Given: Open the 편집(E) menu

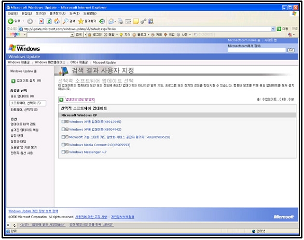Looking at the screenshot, I should [26, 13].
